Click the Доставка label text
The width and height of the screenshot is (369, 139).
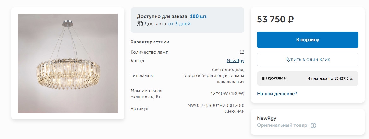click(x=155, y=24)
